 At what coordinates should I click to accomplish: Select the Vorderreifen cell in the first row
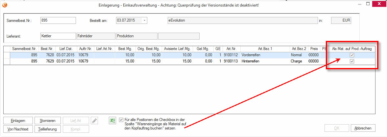coord(264,55)
